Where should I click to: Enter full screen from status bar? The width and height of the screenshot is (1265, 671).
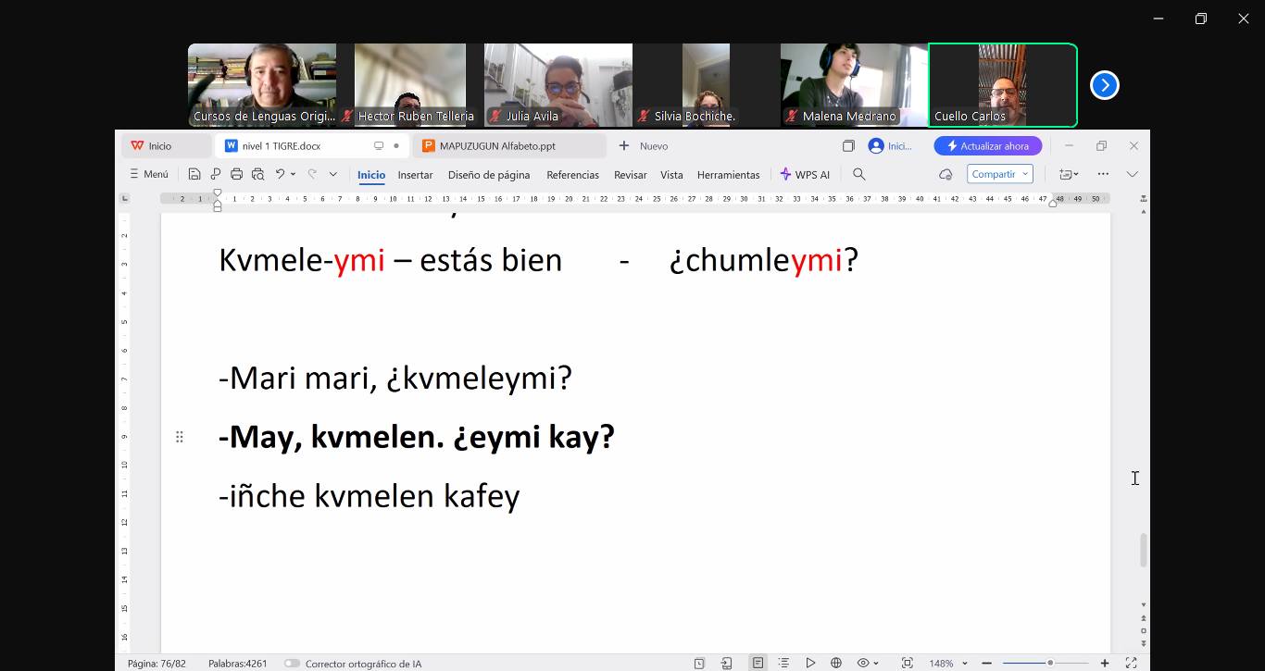pyautogui.click(x=1131, y=663)
